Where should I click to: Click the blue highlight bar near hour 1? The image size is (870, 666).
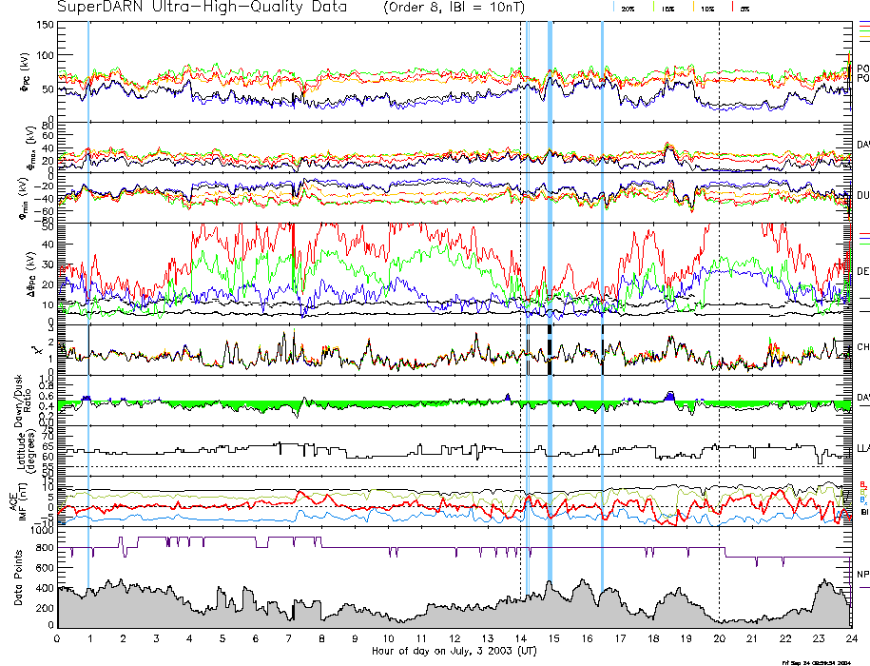[88, 305]
